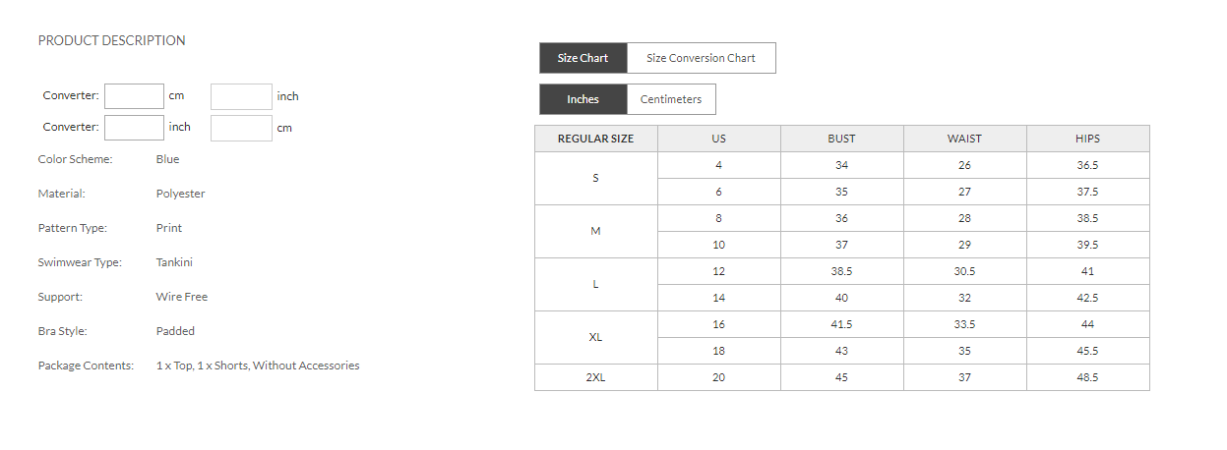Focus the second converter cm output field
The width and height of the screenshot is (1227, 450).
241,128
